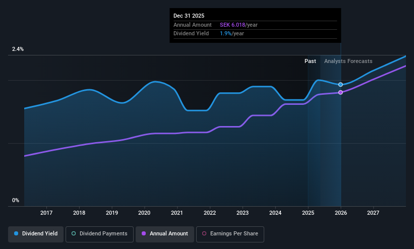This screenshot has width=414, height=249.
Task: Click the Past region label
Action: click(x=310, y=61)
